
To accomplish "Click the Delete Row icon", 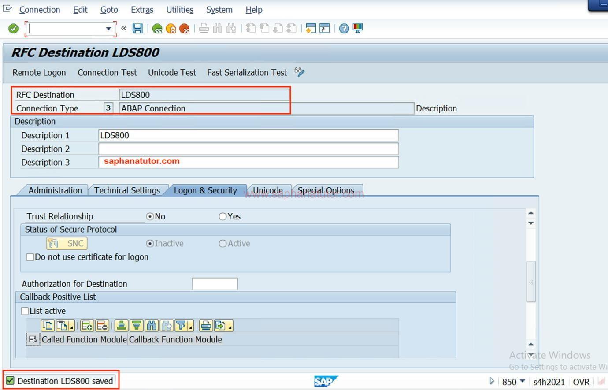I will (x=102, y=326).
